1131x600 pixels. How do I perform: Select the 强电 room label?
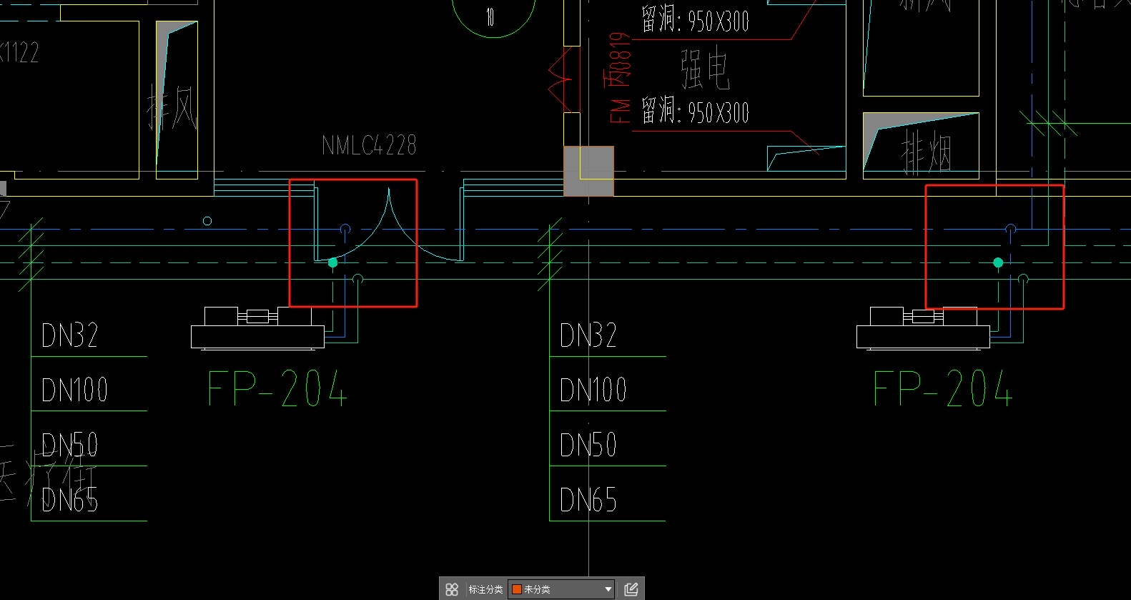tap(705, 69)
